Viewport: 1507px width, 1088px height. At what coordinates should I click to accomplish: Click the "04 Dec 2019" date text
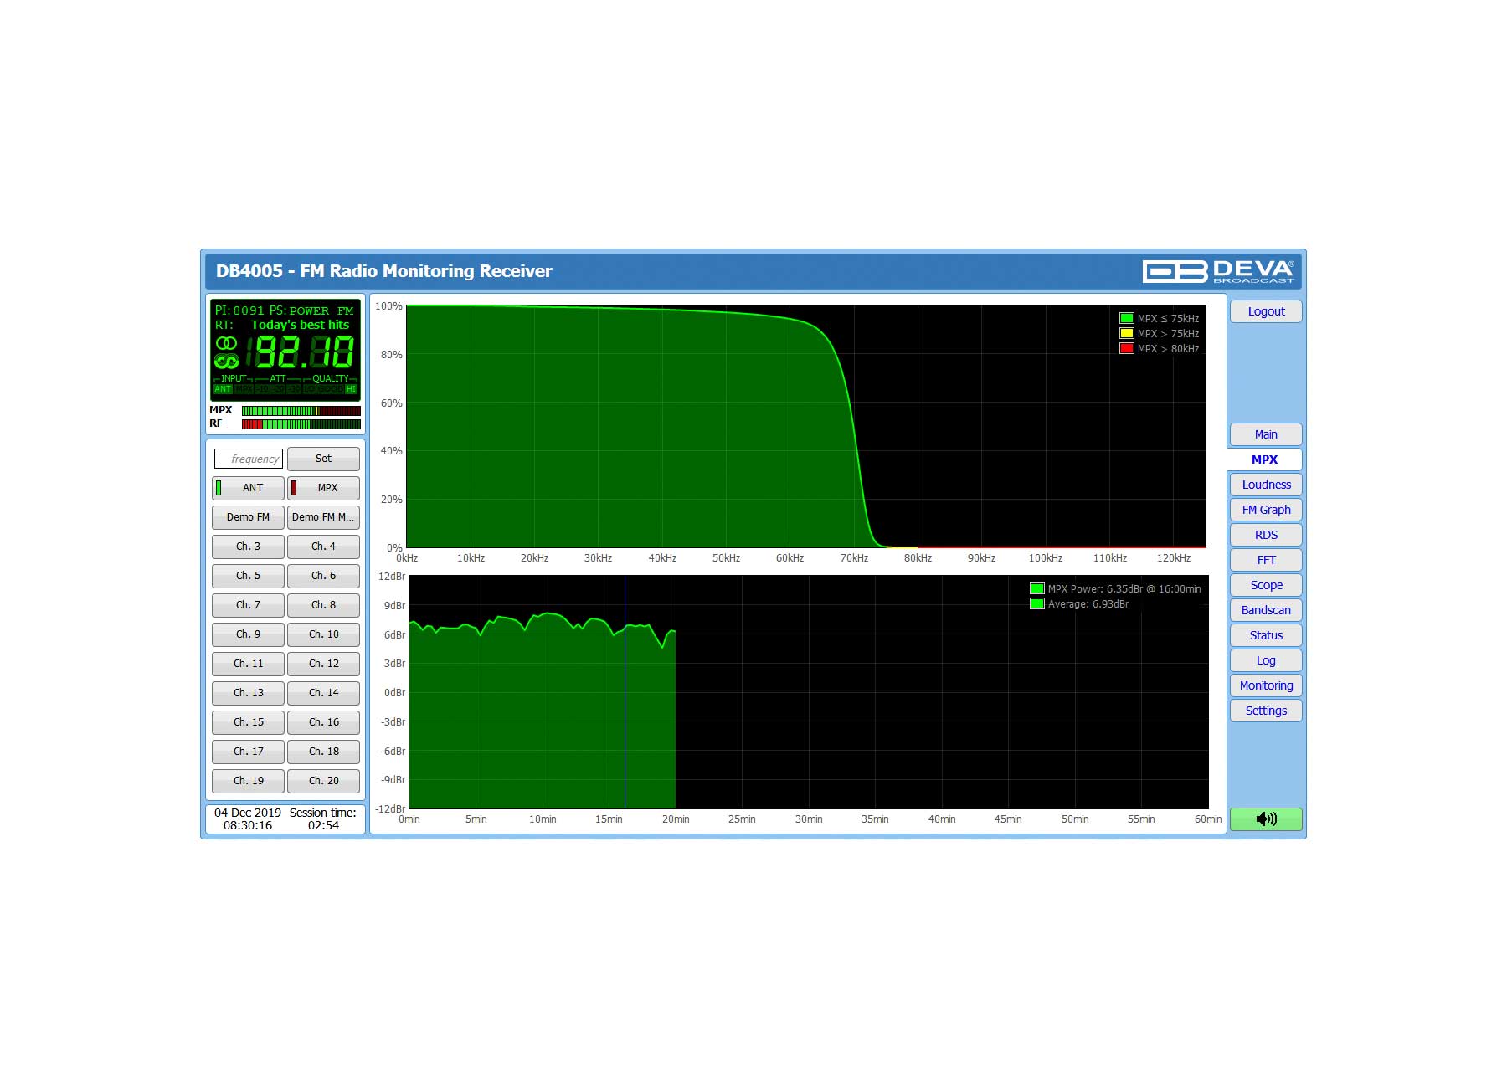[x=248, y=813]
